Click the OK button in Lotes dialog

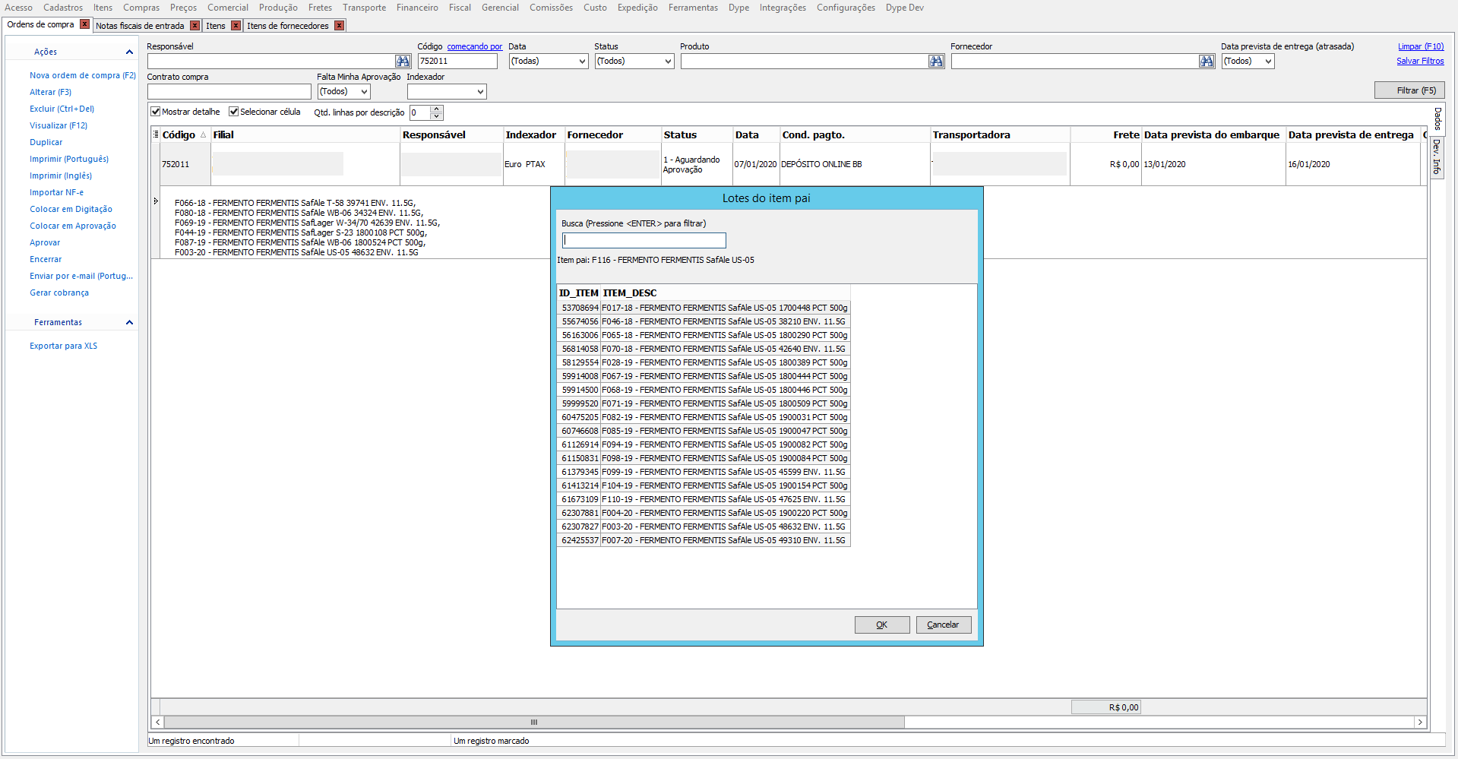[882, 625]
